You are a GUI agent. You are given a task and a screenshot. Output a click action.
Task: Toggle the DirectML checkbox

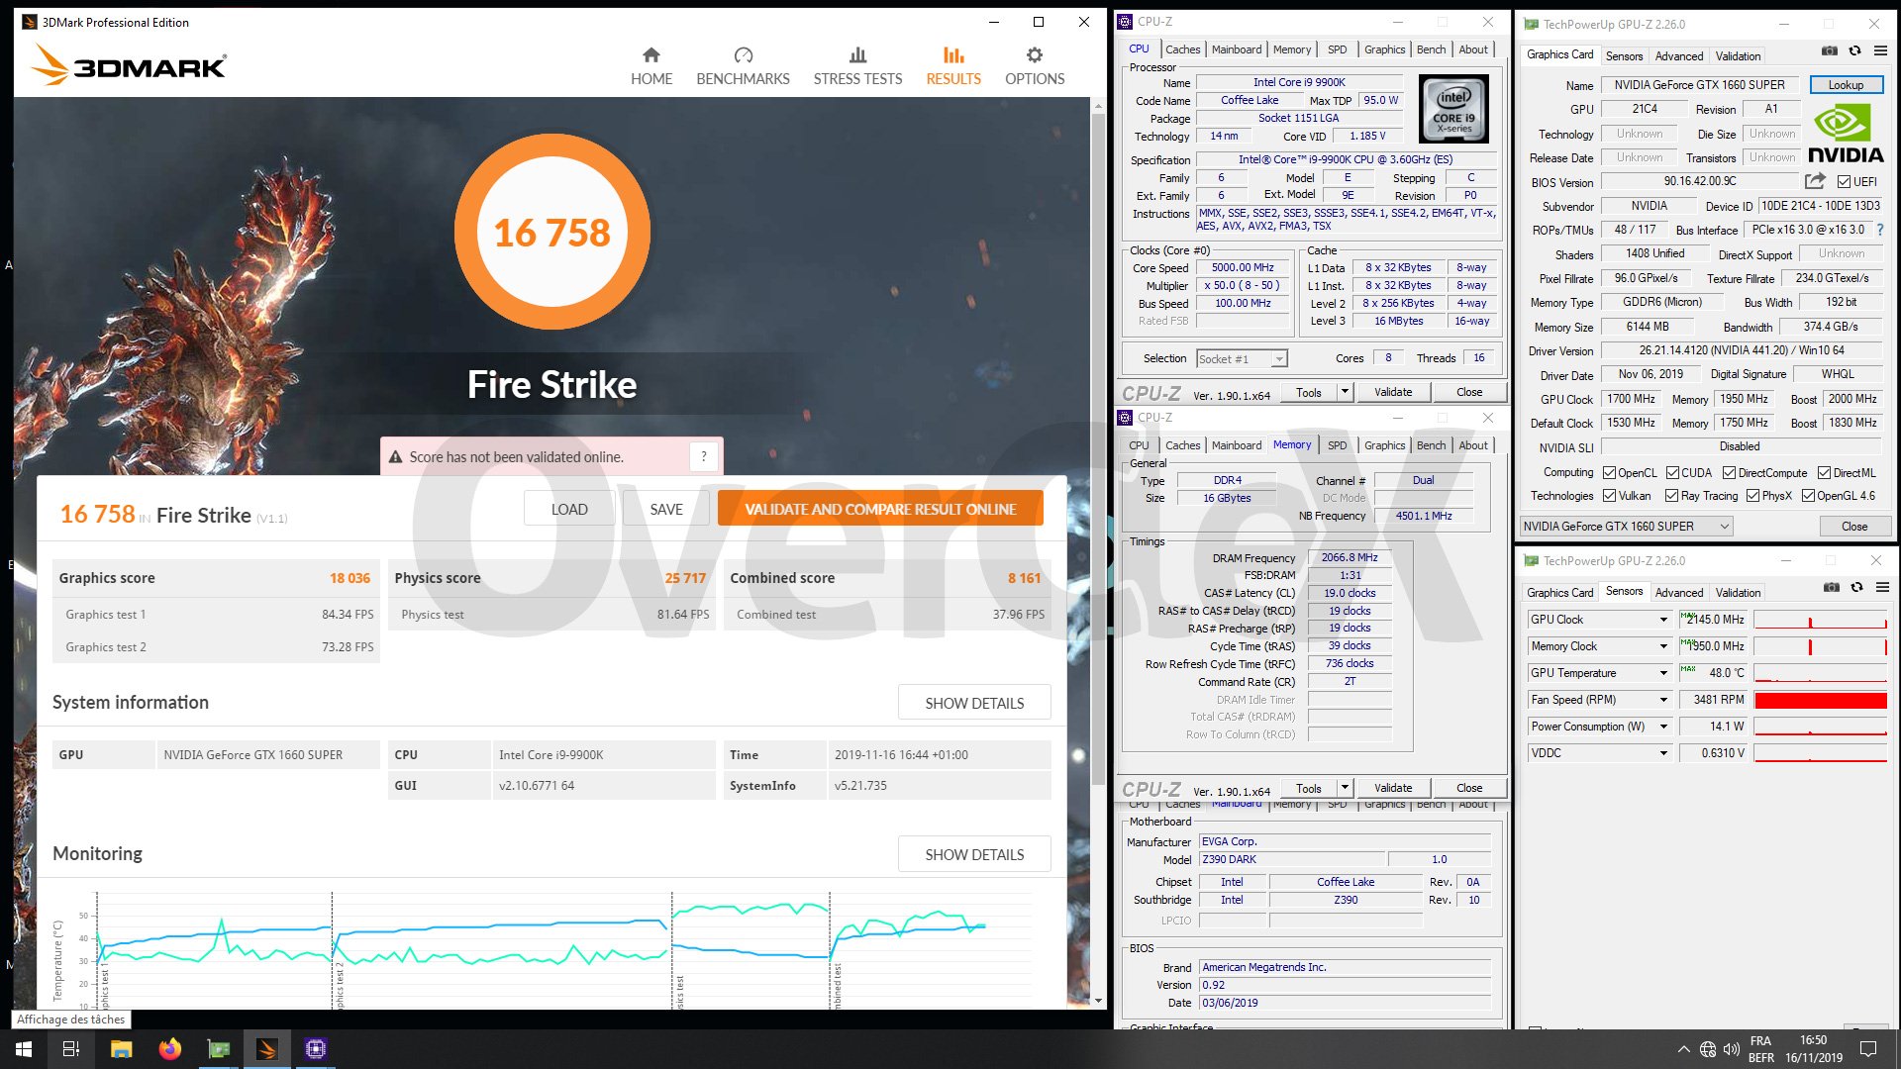1824,473
